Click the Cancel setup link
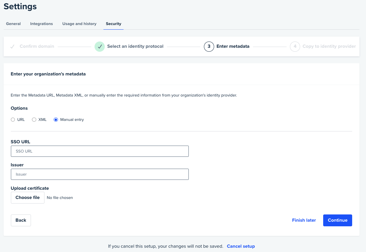366x252 pixels. (241, 246)
